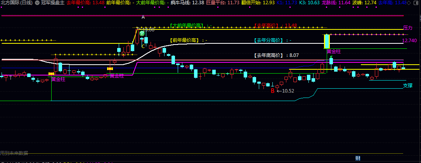Click the K3: 10.63 value

[x=309, y=3]
